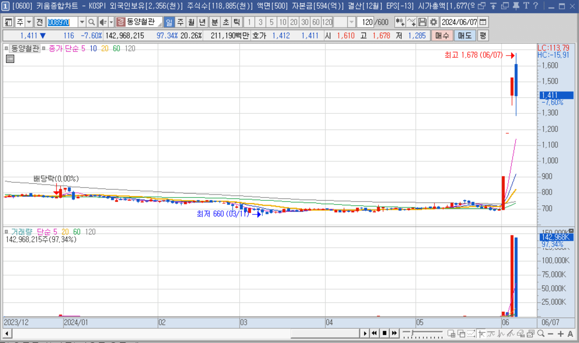Select interval preset 60
This screenshot has width=579, height=343.
pyautogui.click(x=316, y=22)
